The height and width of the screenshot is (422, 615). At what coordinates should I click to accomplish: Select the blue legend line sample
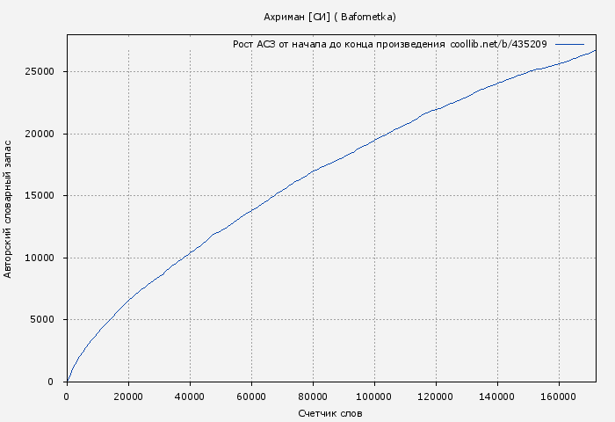click(569, 44)
